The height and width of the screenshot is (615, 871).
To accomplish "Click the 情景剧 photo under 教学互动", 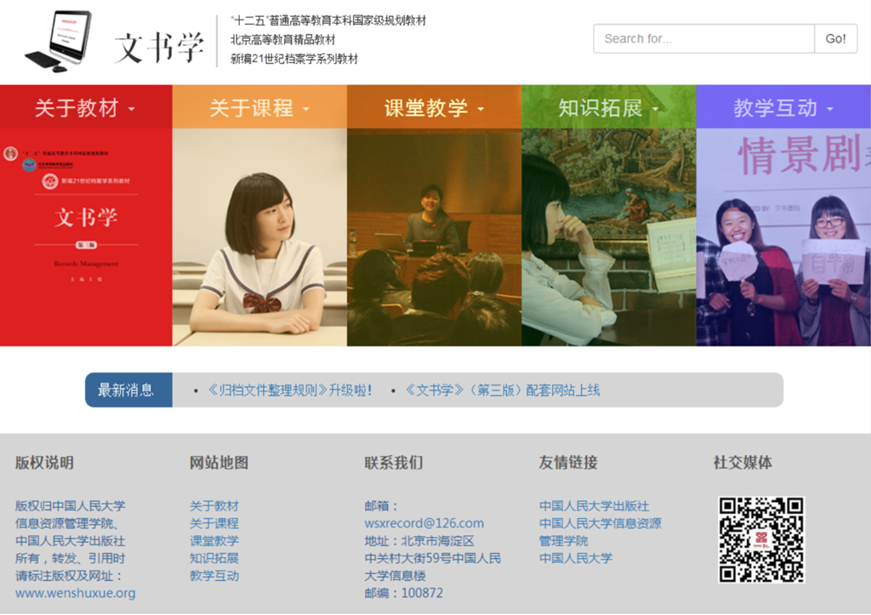I will coord(783,236).
